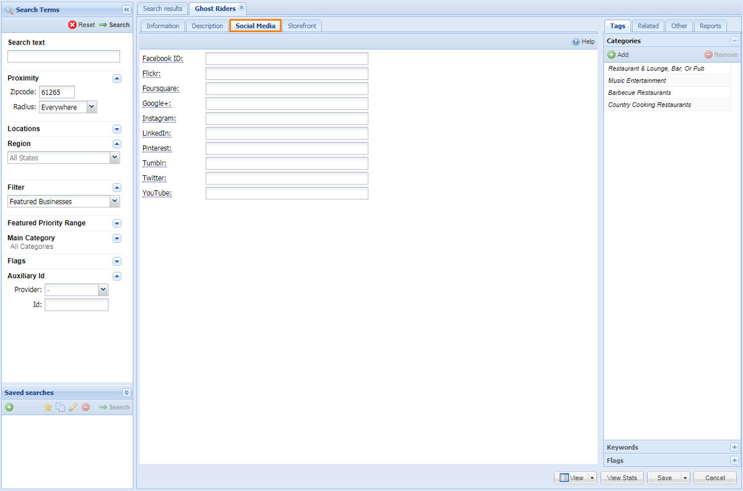Click the pencil edit icon in Saved searches
This screenshot has width=743, height=491.
[73, 407]
